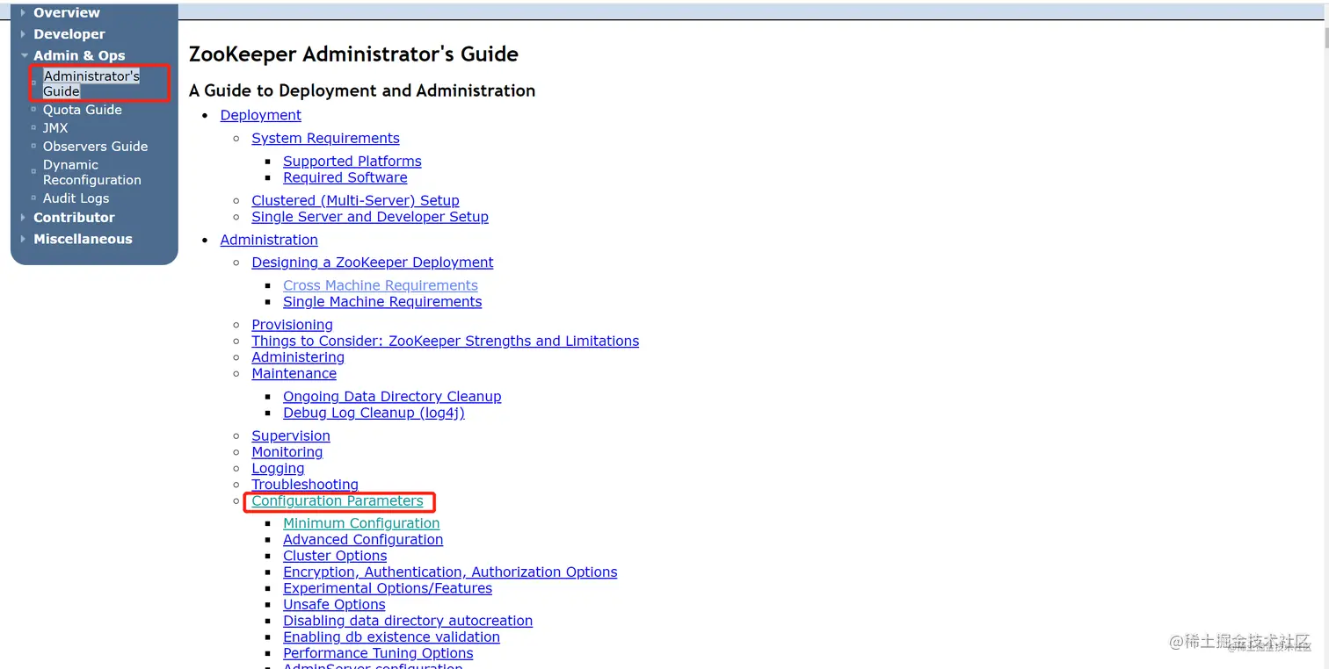Open Enabling db existence validation link
Viewport: 1329px width, 669px height.
(391, 637)
